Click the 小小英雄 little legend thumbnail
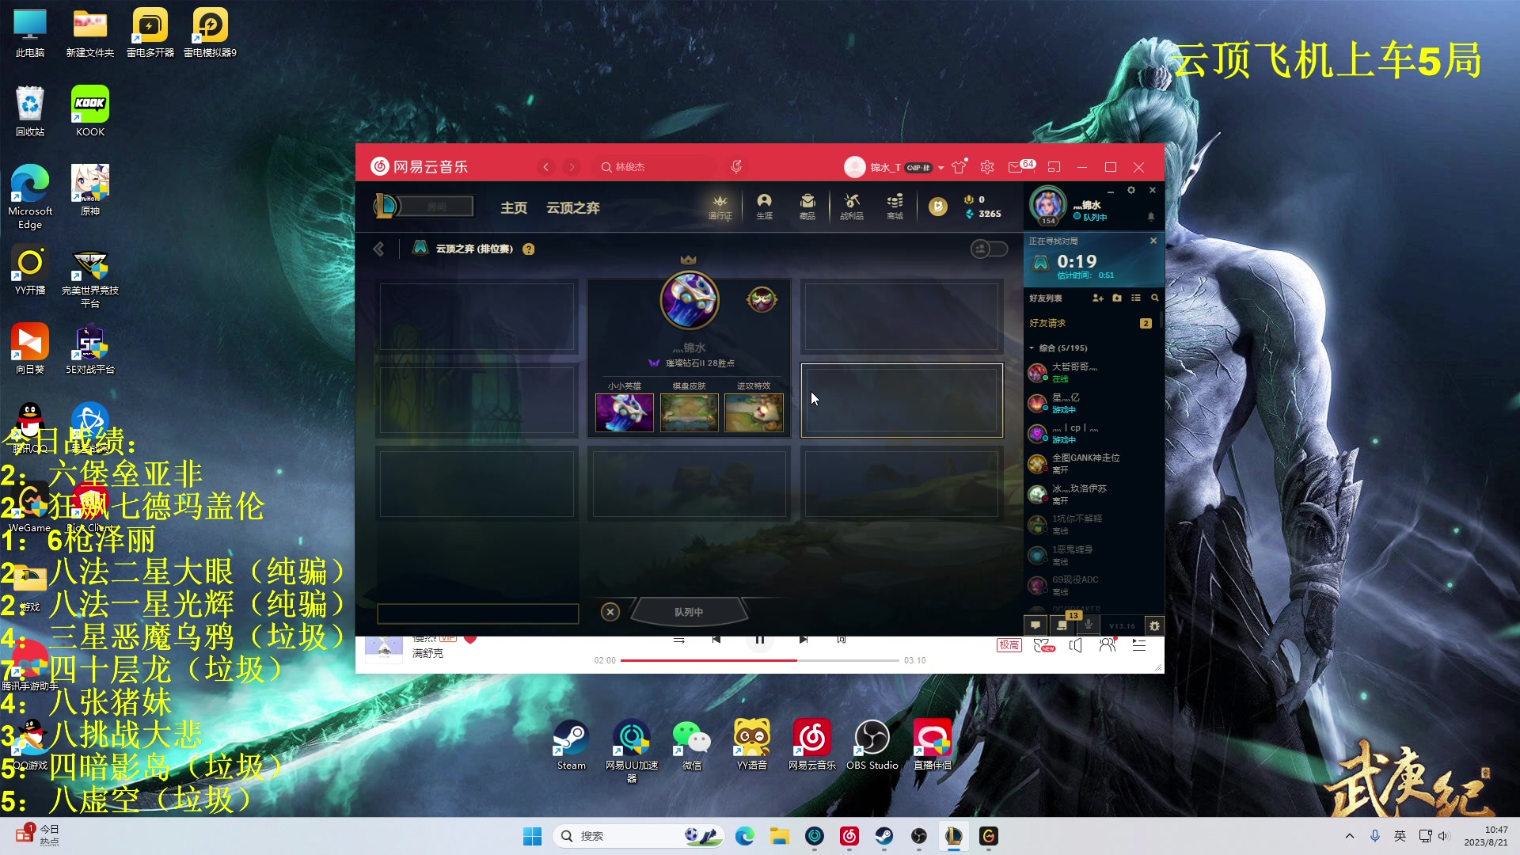The height and width of the screenshot is (855, 1520). (624, 412)
